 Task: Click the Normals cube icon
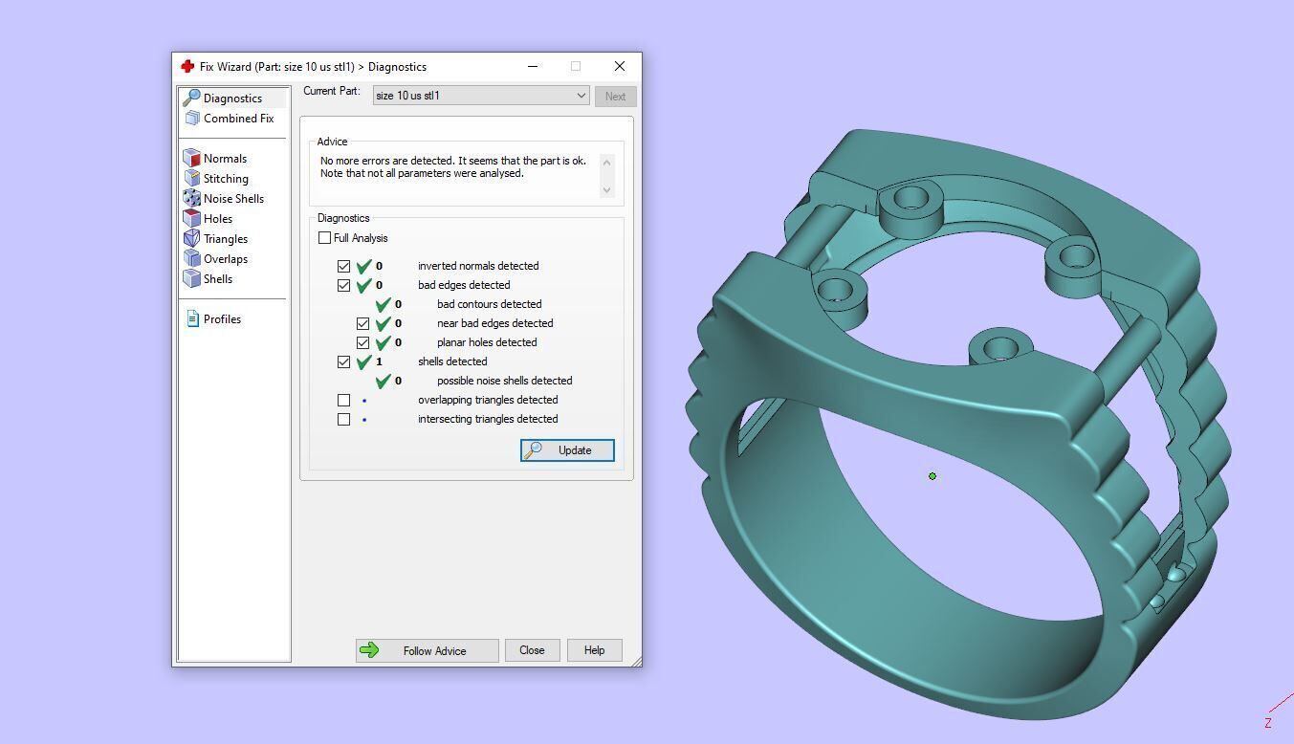[192, 159]
